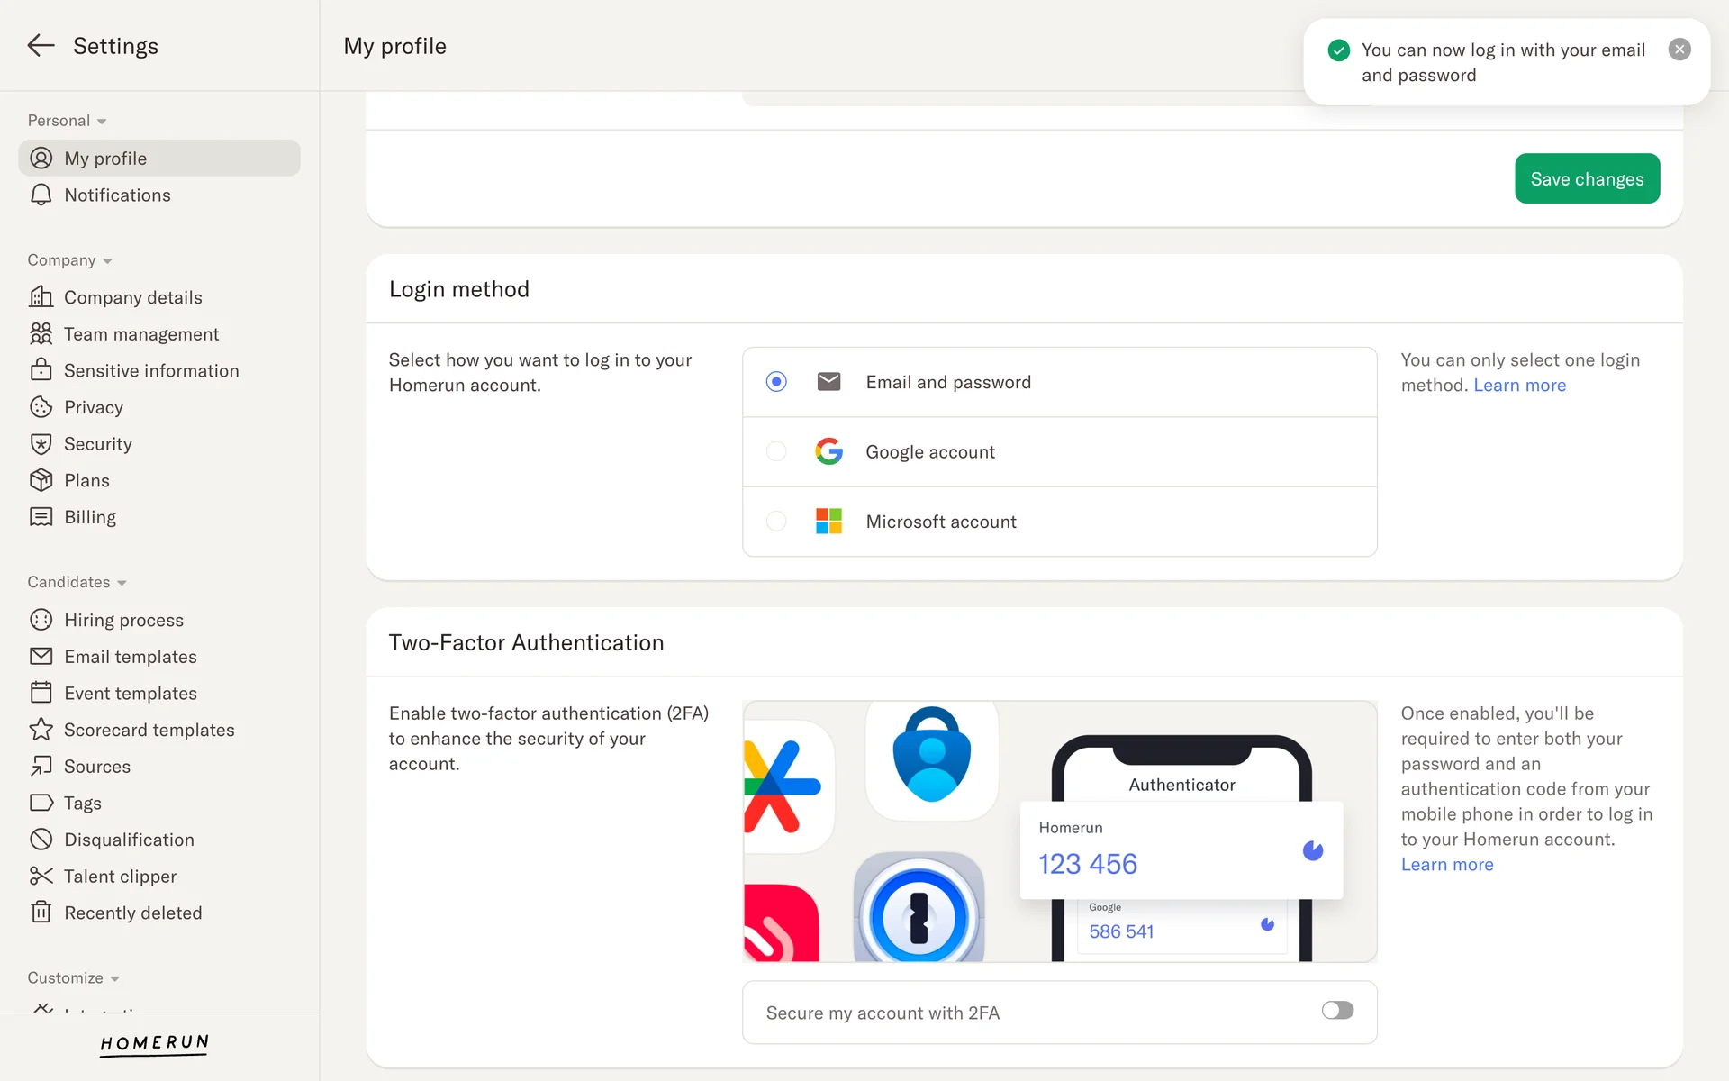This screenshot has height=1081, width=1729.
Task: Enable Secure my account with 2FA toggle
Action: pyautogui.click(x=1337, y=1011)
